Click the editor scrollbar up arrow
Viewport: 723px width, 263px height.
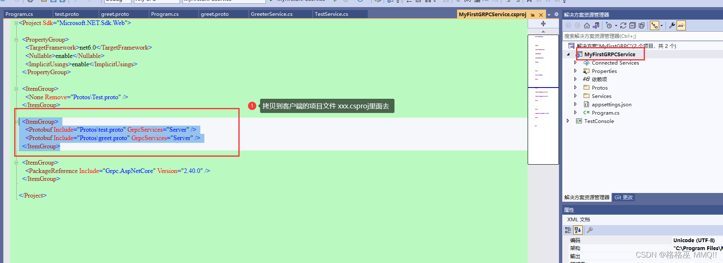click(x=543, y=31)
